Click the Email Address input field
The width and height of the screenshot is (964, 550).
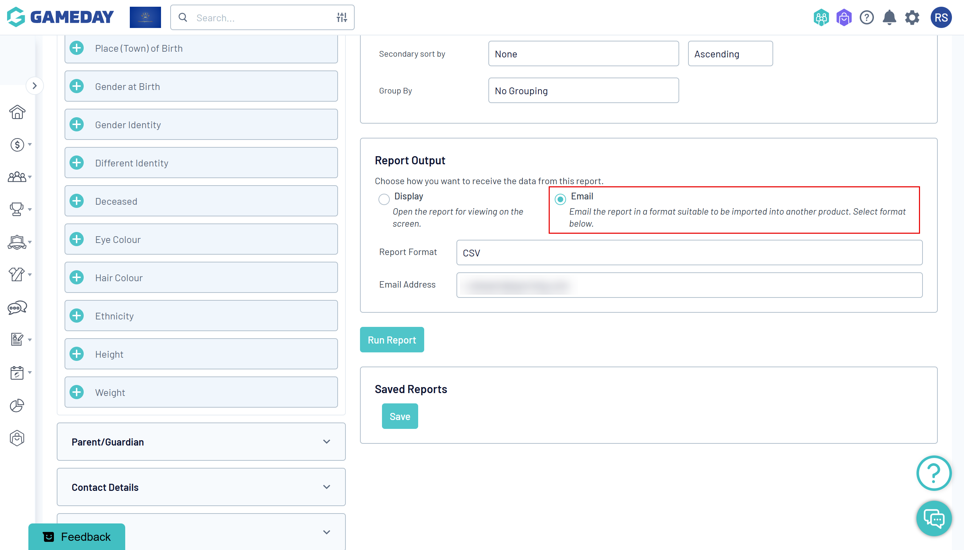click(x=689, y=285)
